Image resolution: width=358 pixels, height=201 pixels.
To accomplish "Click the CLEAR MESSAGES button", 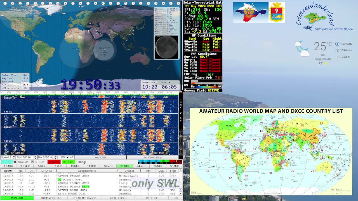I will click(x=84, y=198).
